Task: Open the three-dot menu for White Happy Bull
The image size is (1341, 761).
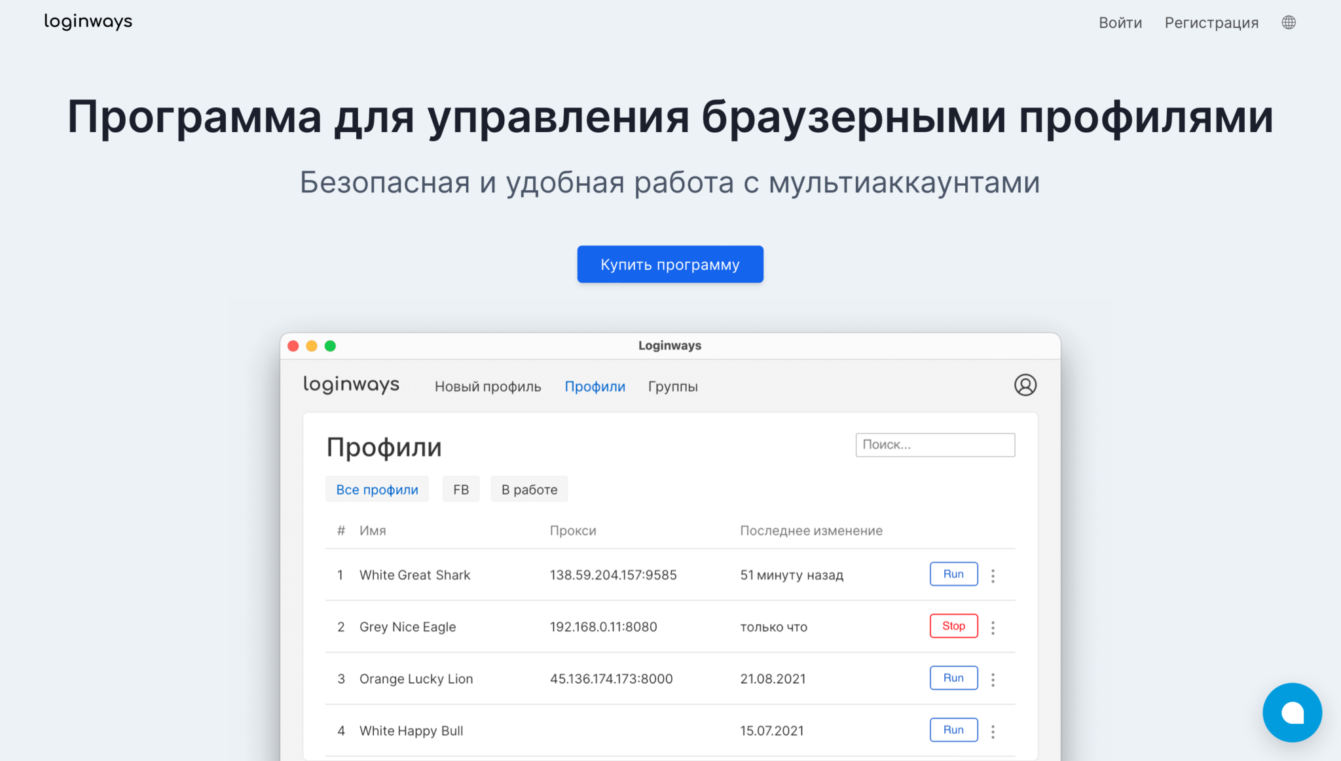Action: tap(993, 731)
